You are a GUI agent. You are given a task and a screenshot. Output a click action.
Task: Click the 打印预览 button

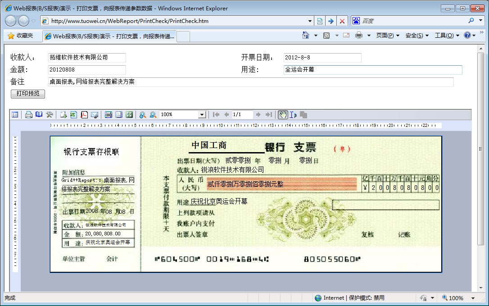coord(28,94)
